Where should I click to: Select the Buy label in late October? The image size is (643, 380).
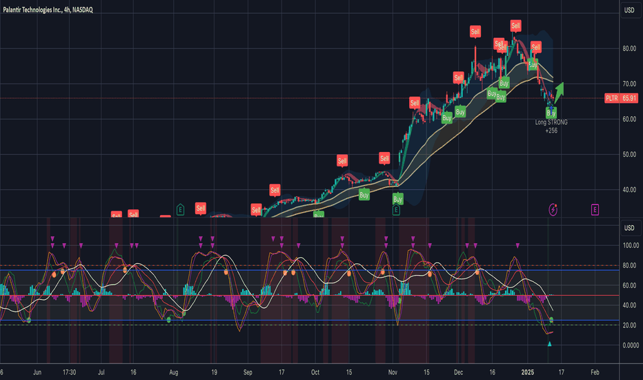[364, 195]
